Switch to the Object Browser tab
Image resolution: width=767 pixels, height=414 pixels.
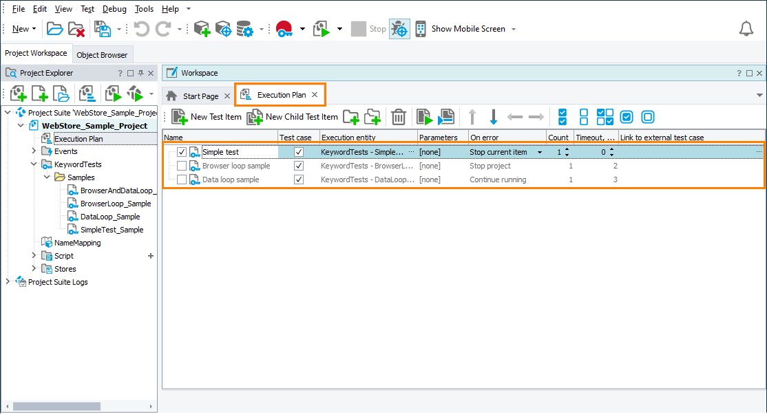pos(103,54)
